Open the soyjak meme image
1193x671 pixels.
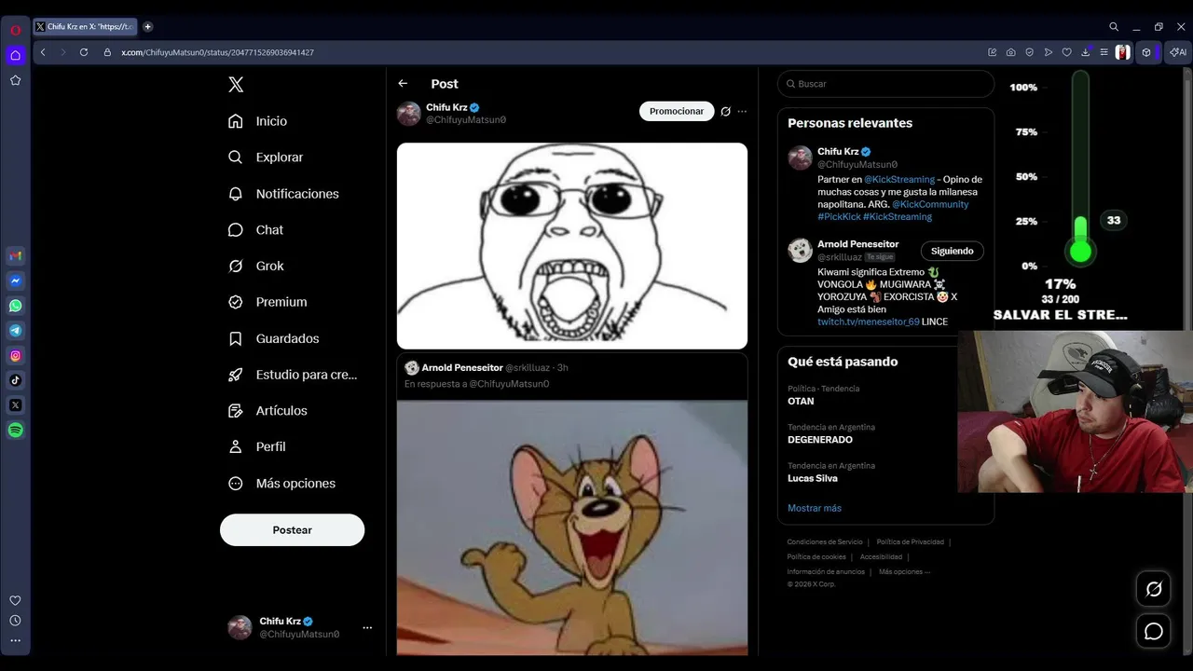pos(572,246)
